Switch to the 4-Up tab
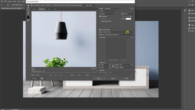The height and width of the screenshot is (110, 195). (55, 9)
